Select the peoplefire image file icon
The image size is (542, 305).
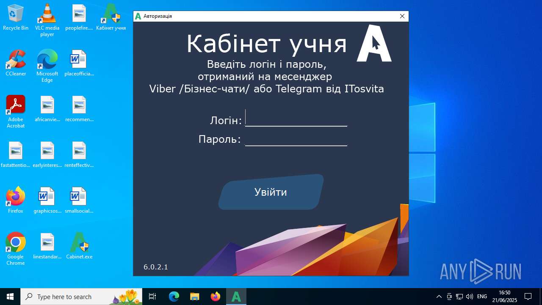tap(79, 18)
